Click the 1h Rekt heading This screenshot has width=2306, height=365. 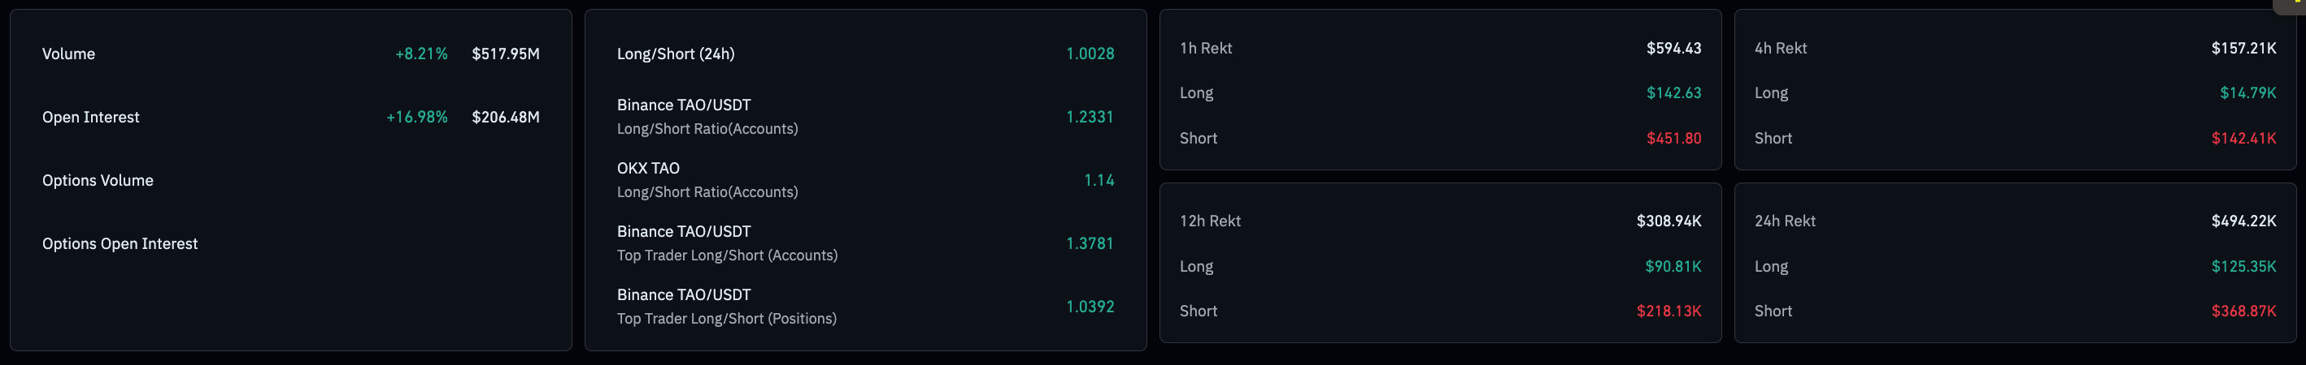pyautogui.click(x=1205, y=48)
